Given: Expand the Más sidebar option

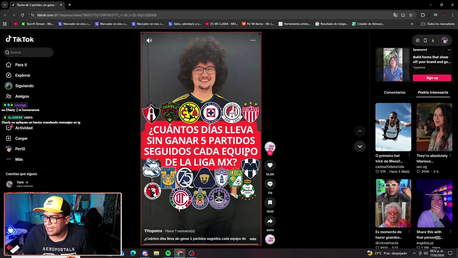Looking at the screenshot, I should tap(19, 159).
